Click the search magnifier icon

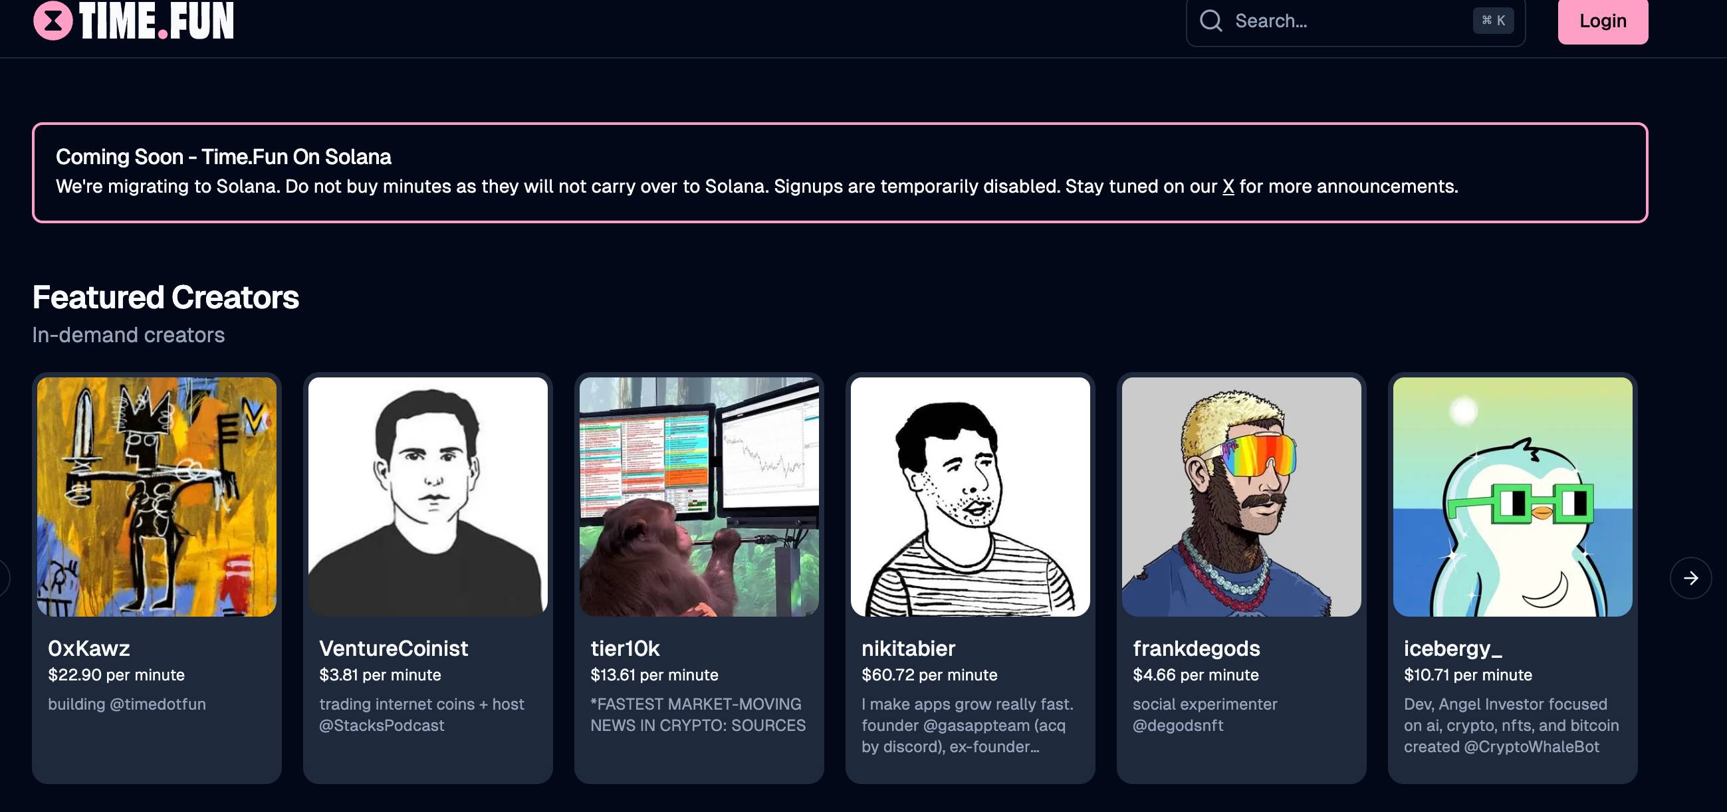1210,21
